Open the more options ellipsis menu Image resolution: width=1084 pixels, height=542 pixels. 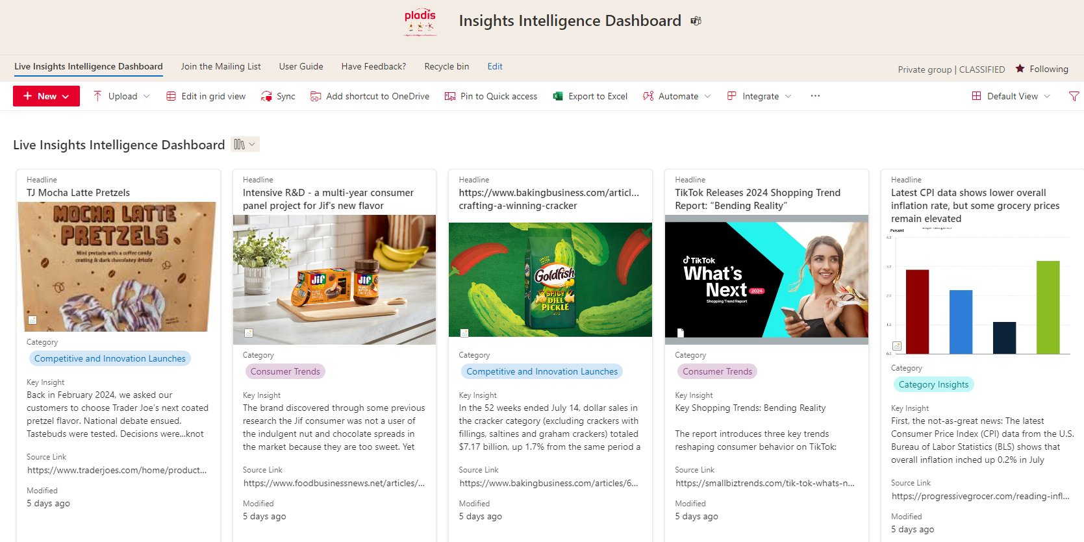(x=815, y=96)
